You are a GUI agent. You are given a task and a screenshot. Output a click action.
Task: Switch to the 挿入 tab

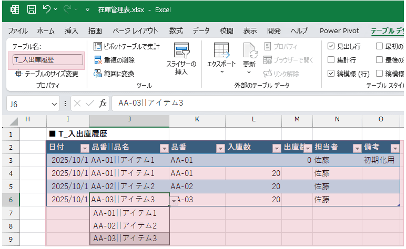(x=71, y=31)
